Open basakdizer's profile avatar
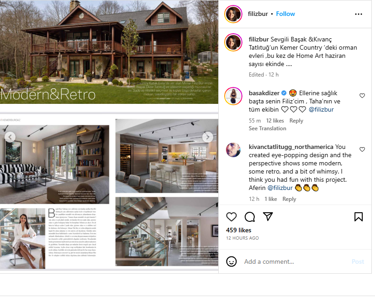The height and width of the screenshot is (302, 375). coord(233,96)
